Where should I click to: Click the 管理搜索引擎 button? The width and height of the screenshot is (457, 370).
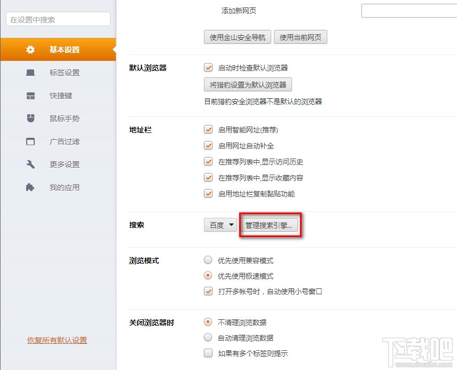coord(270,225)
